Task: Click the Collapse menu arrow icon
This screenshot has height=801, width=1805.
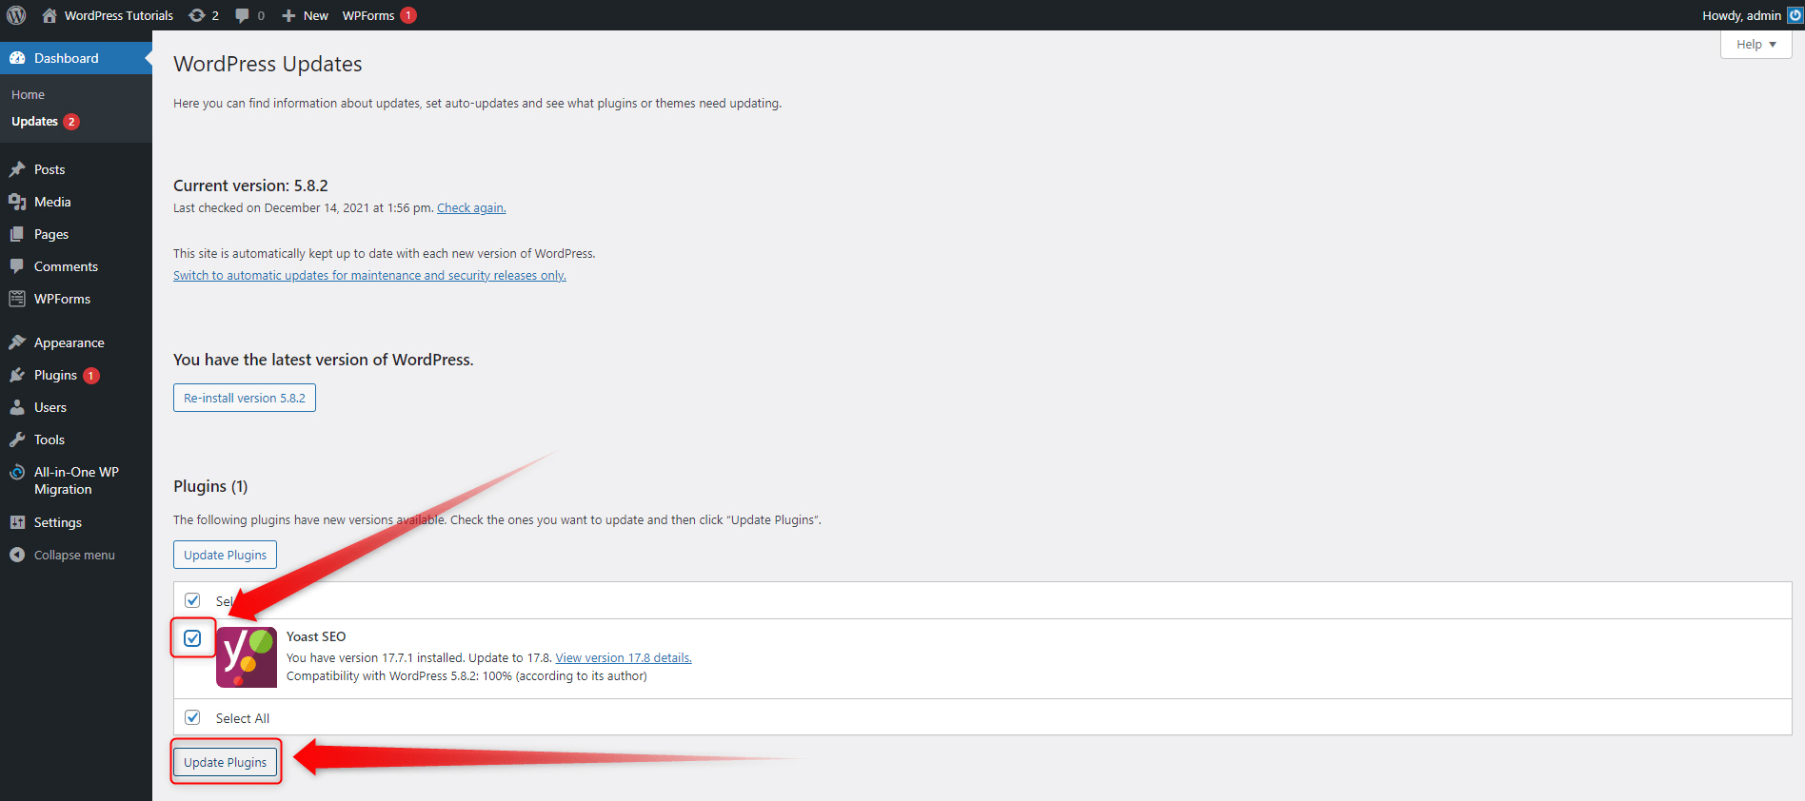Action: point(17,555)
